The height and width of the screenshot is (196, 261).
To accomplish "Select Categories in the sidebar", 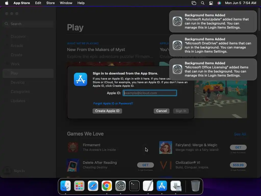I will tap(28, 92).
